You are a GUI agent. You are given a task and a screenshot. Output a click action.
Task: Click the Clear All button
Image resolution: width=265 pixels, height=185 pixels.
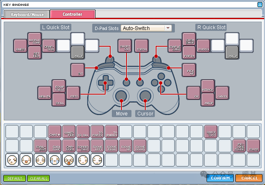click(38, 178)
